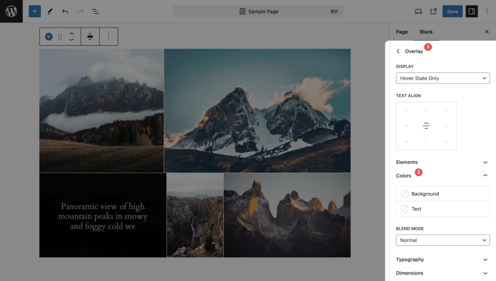This screenshot has height=281, width=496.
Task: Expand the Typography section
Action: 442,259
